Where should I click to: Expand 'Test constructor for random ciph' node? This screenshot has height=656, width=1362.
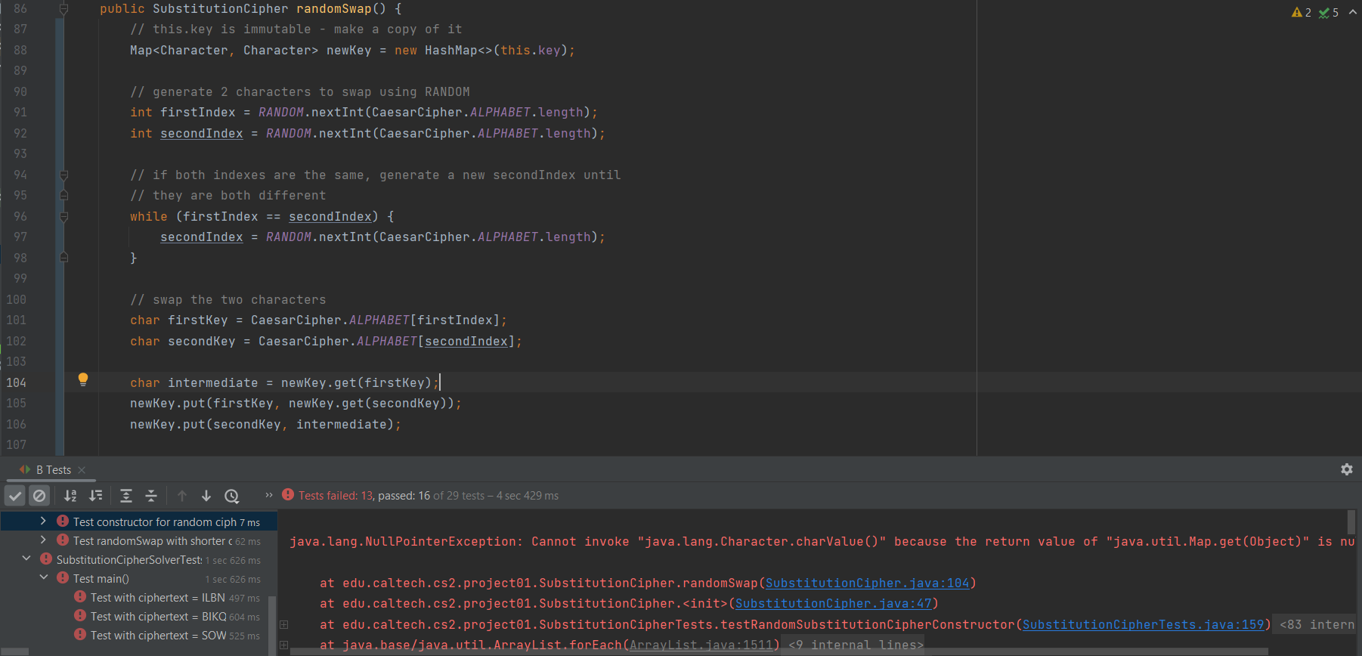[x=43, y=521]
